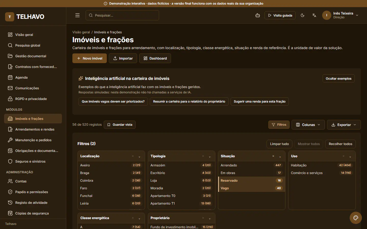The image size is (367, 229).
Task: Deselect the Vago situação filter
Action: point(252,188)
